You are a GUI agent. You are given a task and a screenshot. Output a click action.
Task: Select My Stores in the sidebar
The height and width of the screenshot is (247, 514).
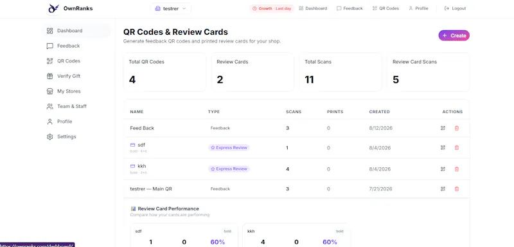click(x=76, y=91)
